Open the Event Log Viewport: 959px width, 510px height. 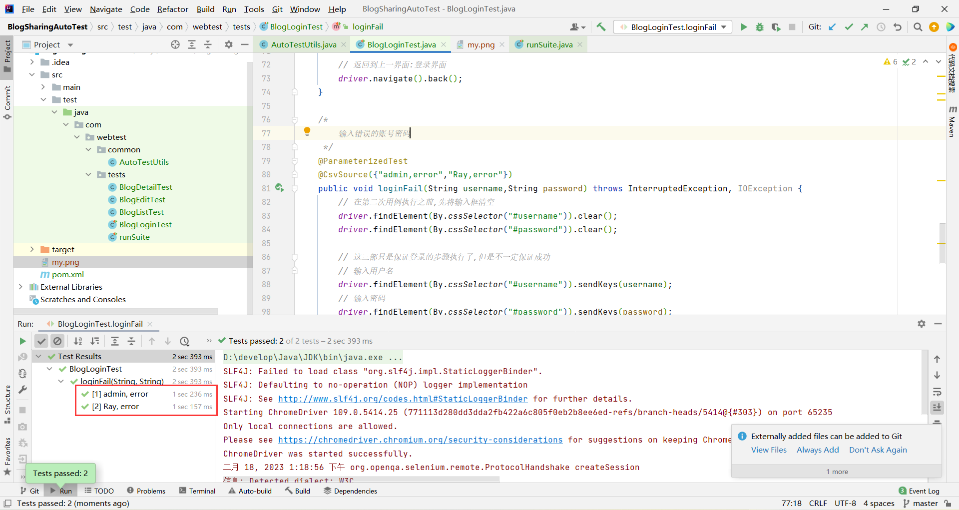[919, 491]
